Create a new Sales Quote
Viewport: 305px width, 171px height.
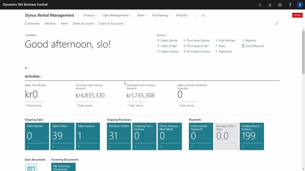167,40
